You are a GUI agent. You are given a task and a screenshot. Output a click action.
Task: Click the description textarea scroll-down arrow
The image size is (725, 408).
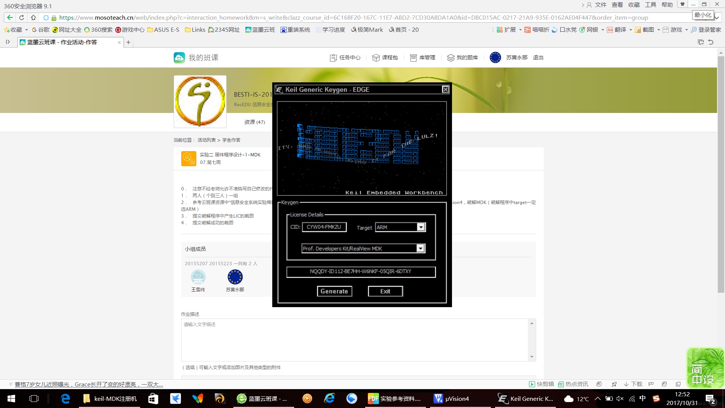532,357
